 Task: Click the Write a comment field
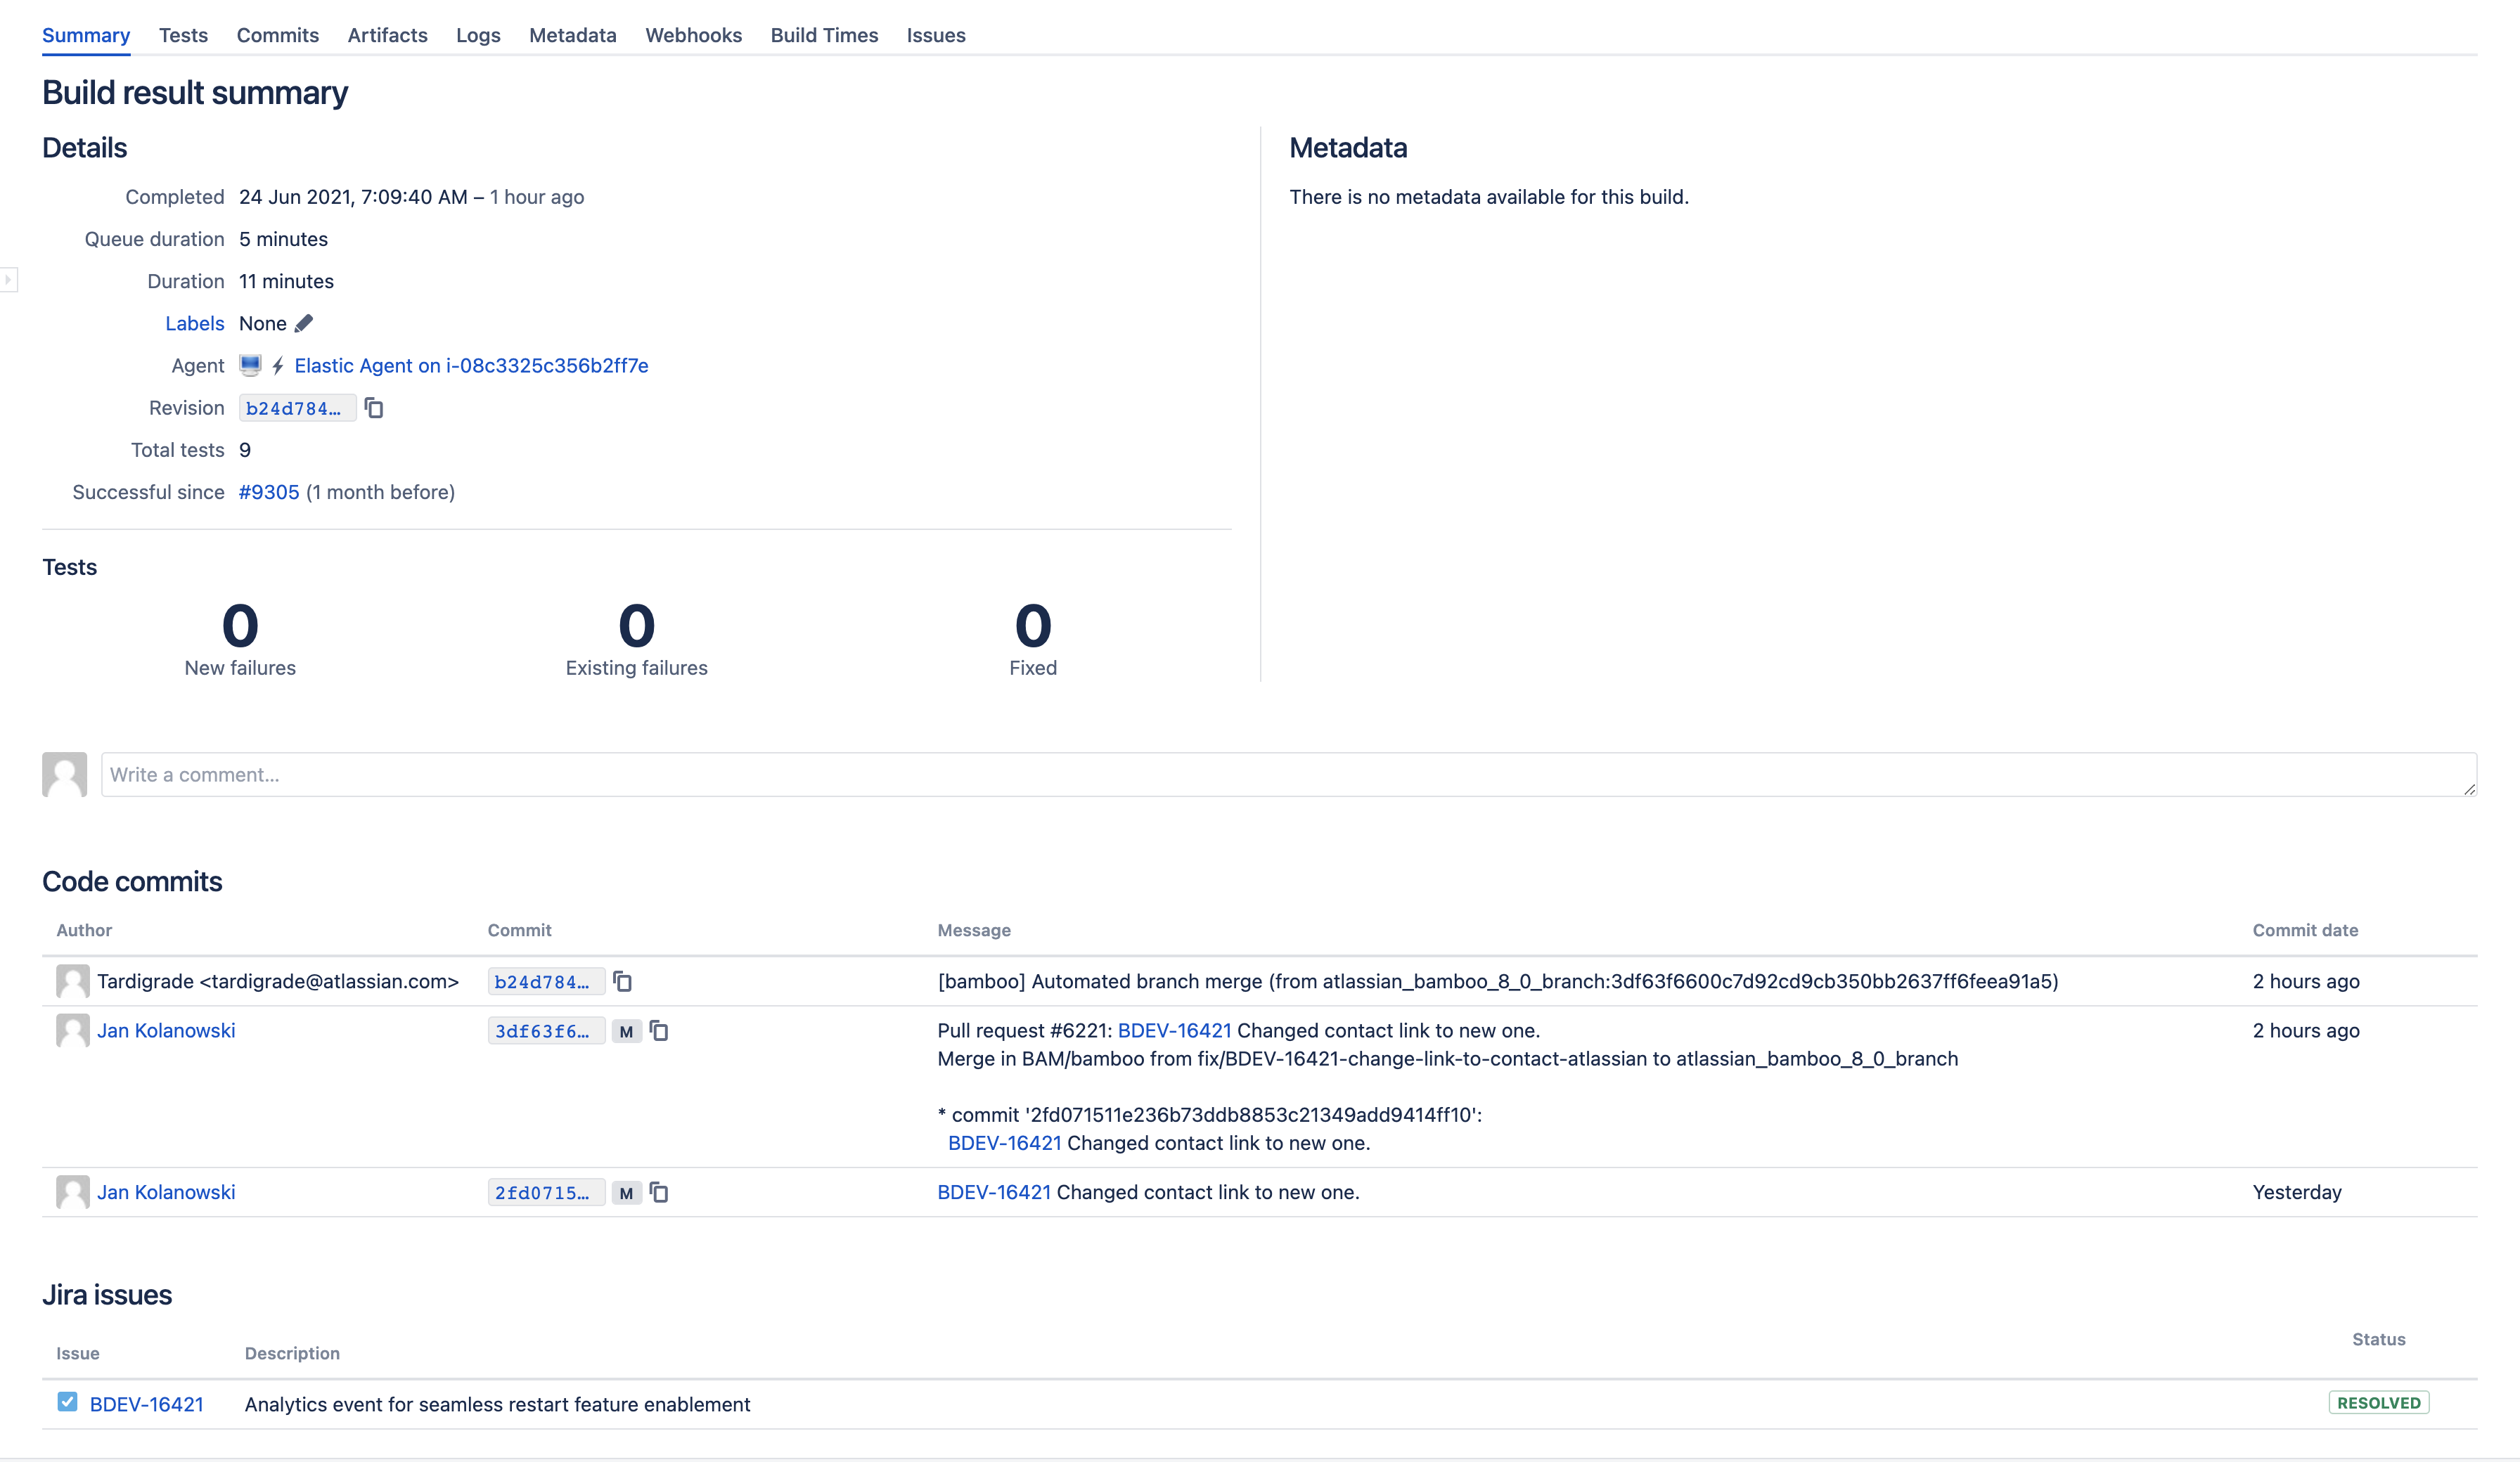[1288, 775]
